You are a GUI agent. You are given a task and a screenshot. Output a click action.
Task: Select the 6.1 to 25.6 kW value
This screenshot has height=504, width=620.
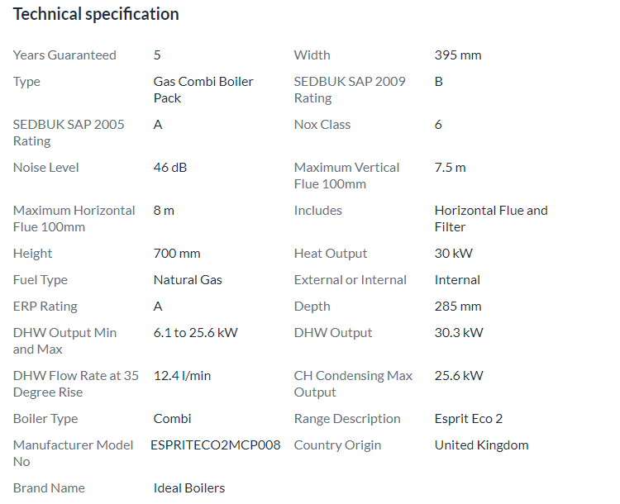(196, 333)
